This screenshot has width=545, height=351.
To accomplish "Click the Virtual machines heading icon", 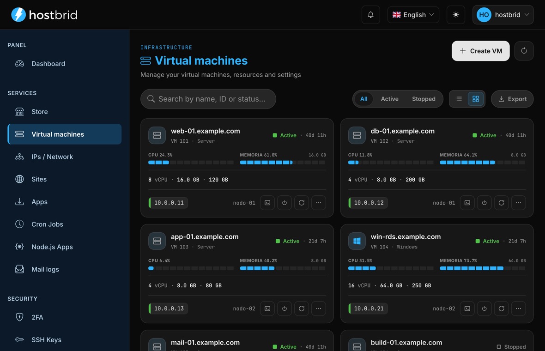I will point(145,61).
